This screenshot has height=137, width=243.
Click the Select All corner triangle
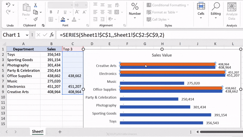(4, 44)
